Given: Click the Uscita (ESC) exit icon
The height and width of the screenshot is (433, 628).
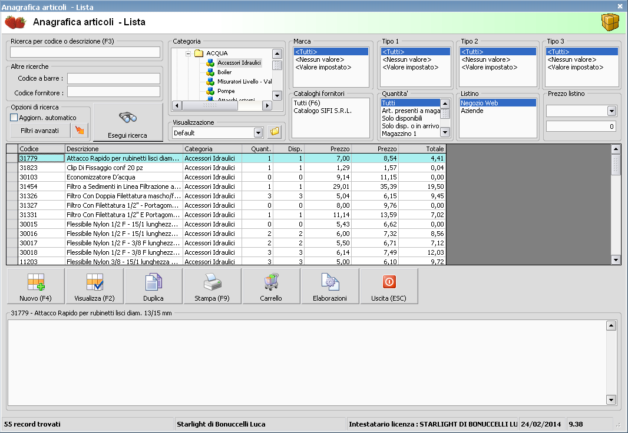Looking at the screenshot, I should (x=389, y=287).
